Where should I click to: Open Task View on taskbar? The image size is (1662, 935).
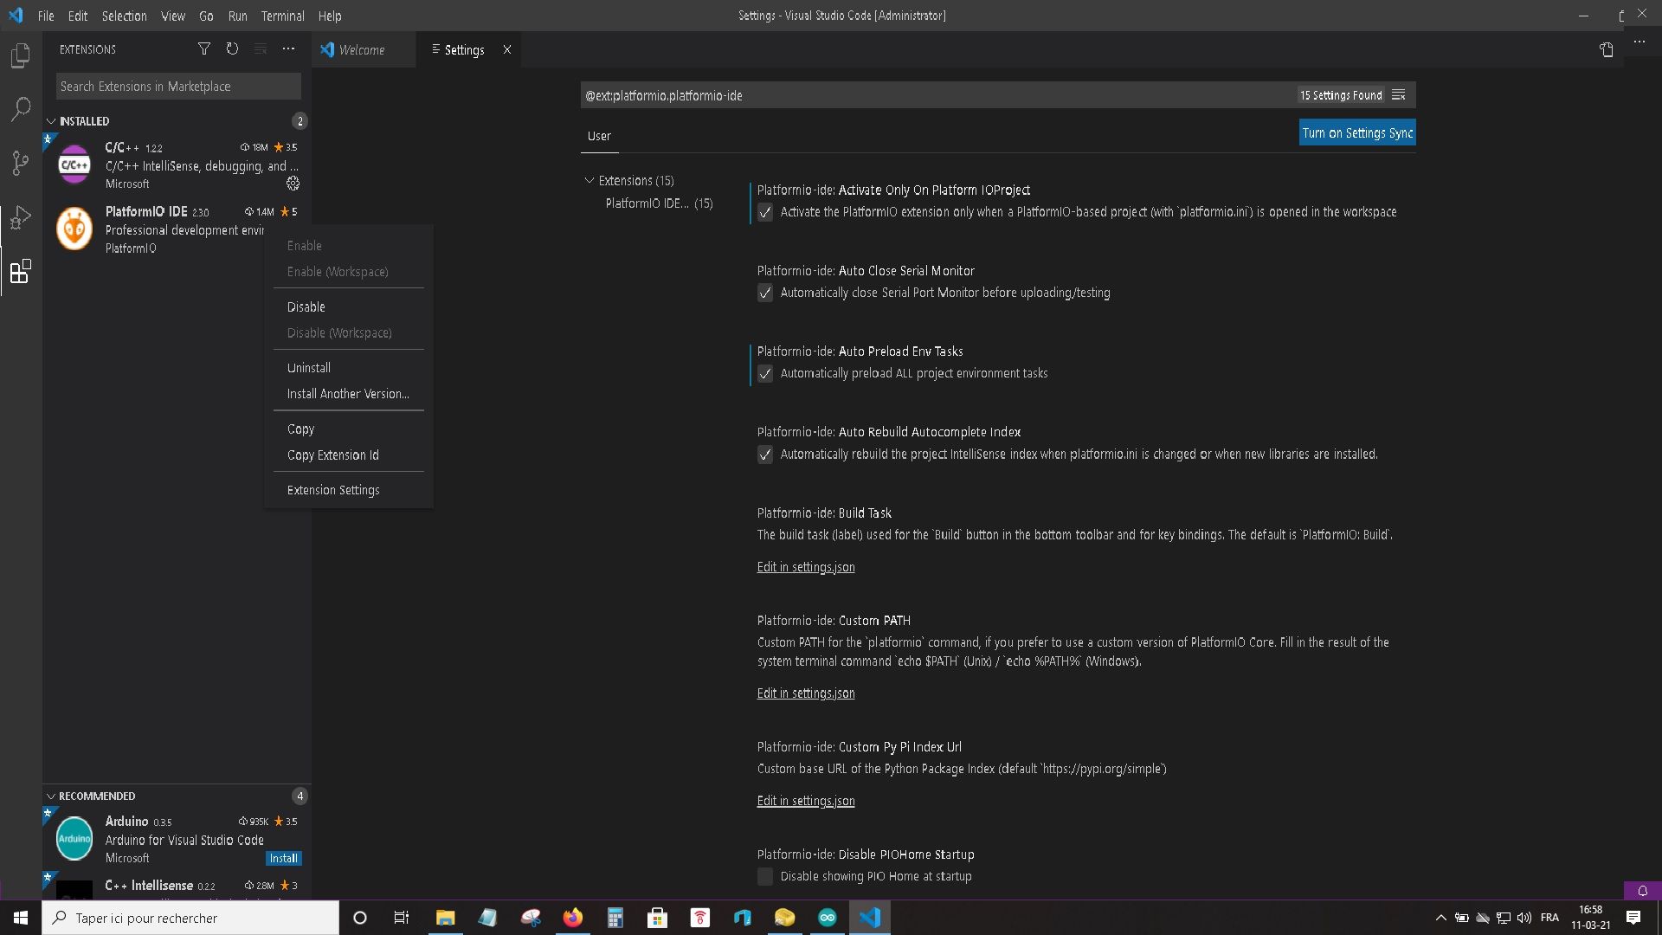[402, 918]
